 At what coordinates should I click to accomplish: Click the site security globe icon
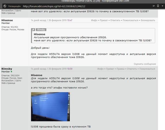(5, 6)
